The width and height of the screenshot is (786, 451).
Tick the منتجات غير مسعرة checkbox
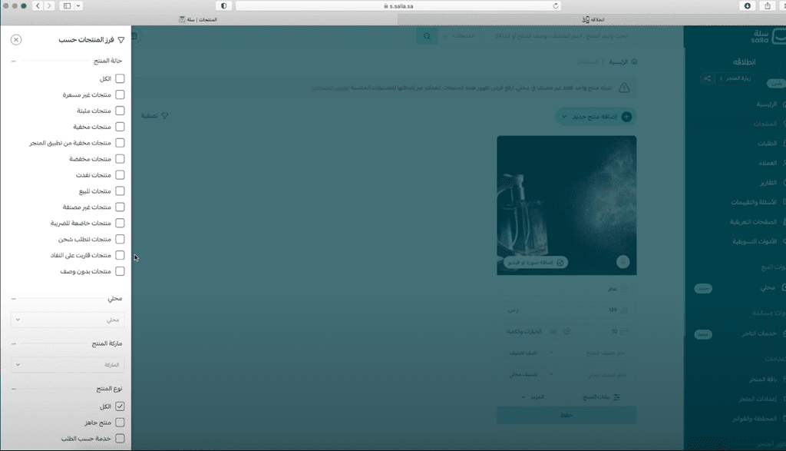[120, 95]
